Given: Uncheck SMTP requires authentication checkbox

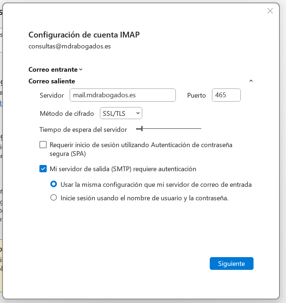Looking at the screenshot, I should (x=43, y=169).
